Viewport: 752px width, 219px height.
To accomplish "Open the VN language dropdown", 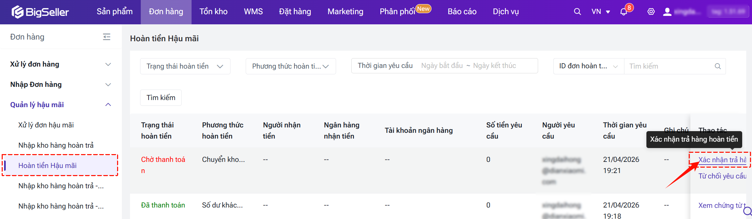I will tap(600, 12).
